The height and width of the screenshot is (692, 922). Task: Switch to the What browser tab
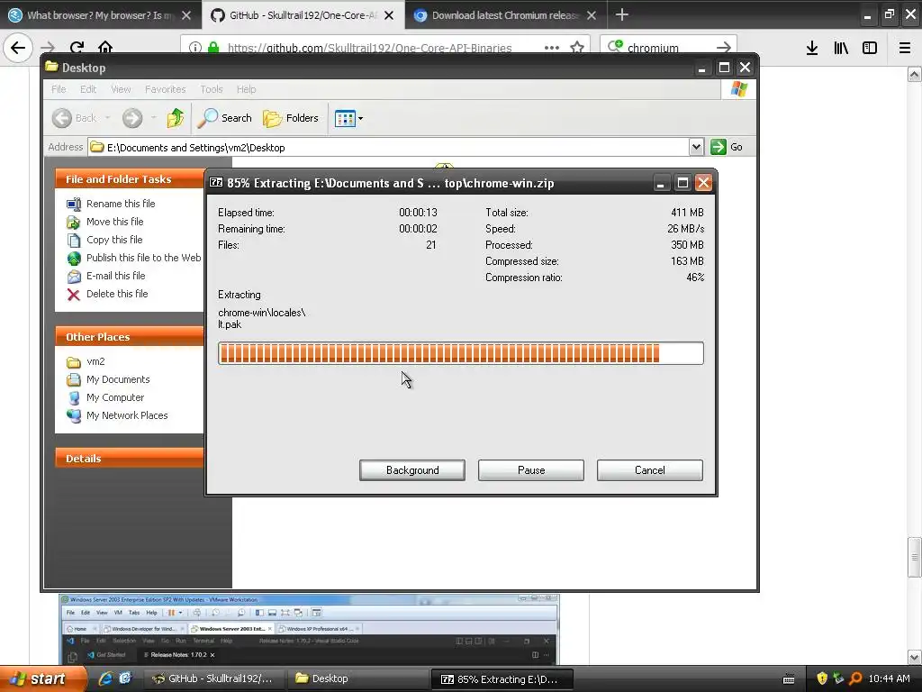pos(100,15)
